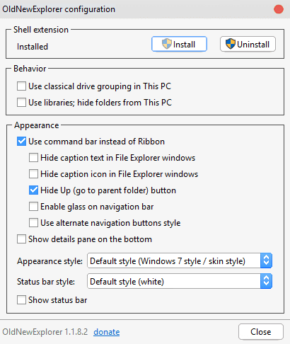Click the Close button

tap(261, 332)
